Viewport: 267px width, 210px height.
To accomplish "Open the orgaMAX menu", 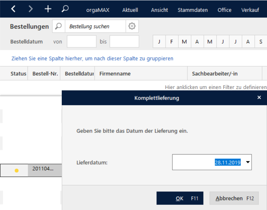I will [98, 10].
